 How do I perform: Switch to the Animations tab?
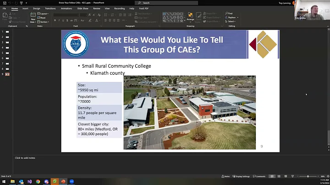tap(66, 8)
